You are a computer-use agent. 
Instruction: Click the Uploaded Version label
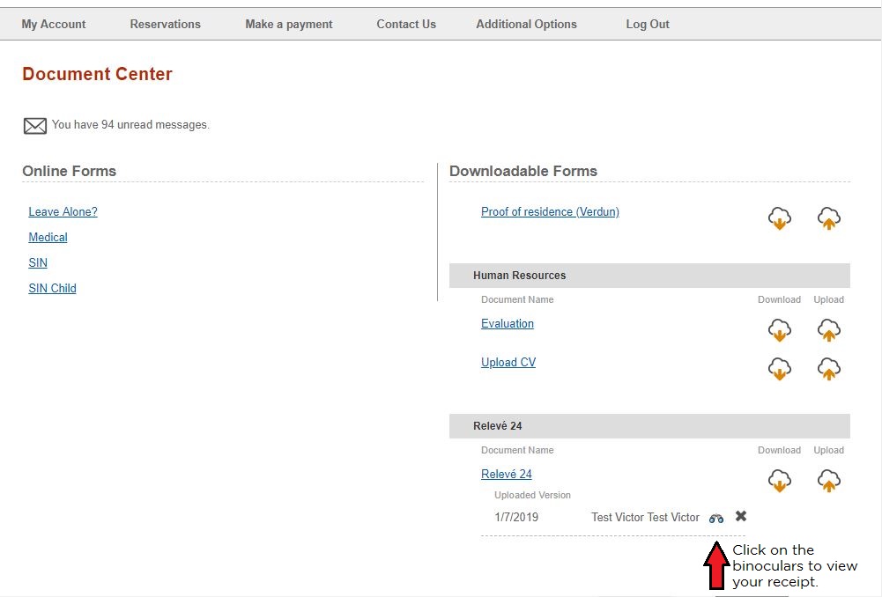click(x=533, y=495)
